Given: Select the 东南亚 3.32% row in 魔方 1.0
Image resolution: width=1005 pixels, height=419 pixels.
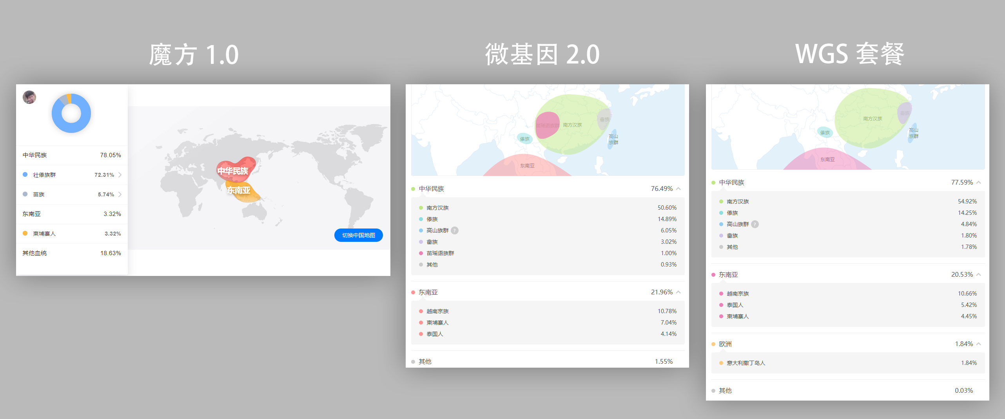Looking at the screenshot, I should (x=72, y=214).
